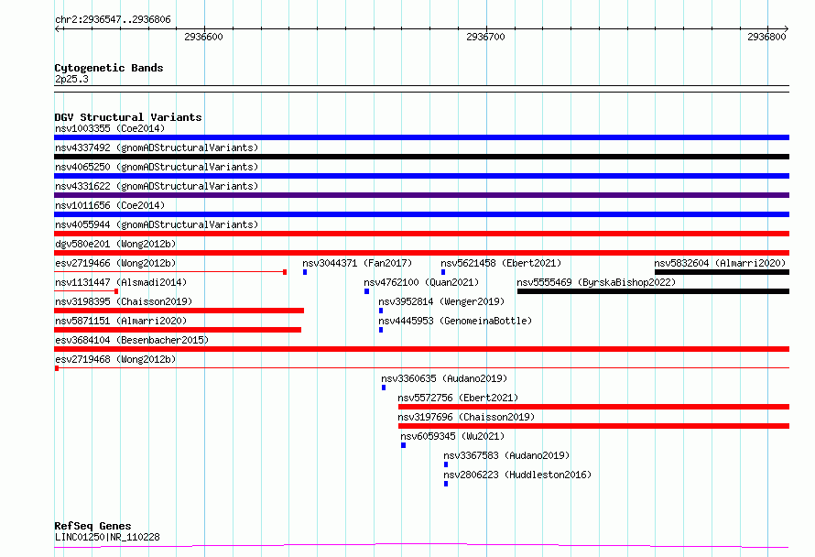Click the nsv1003355 (Coe2014) variant label
This screenshot has height=557, width=815.
click(x=110, y=128)
